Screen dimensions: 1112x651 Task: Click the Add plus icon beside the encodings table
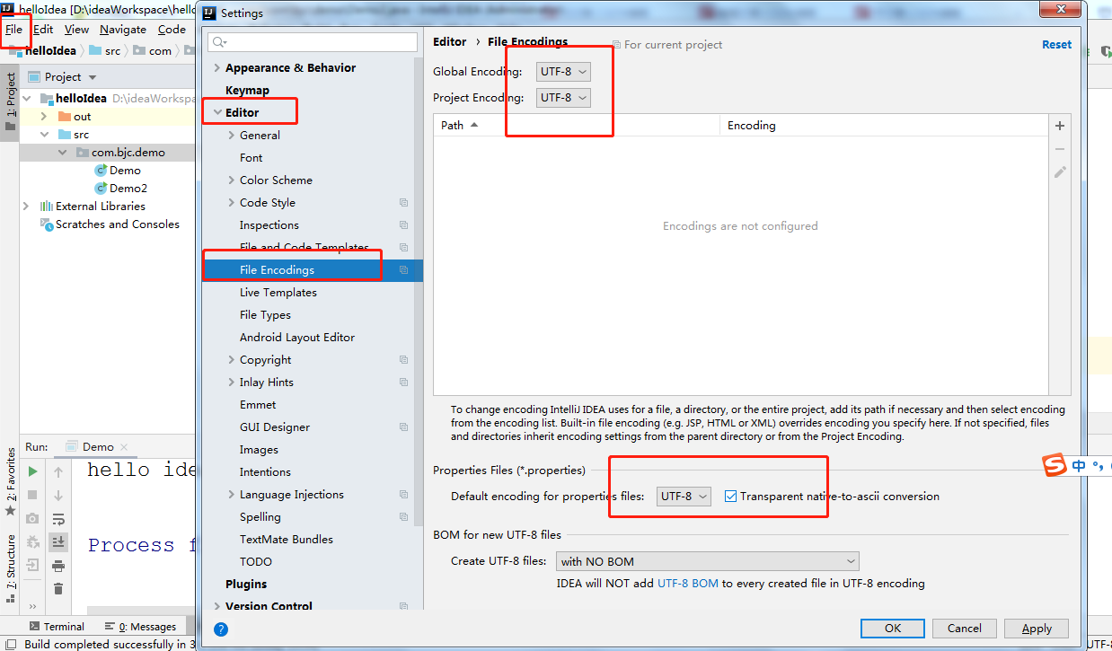coord(1060,126)
